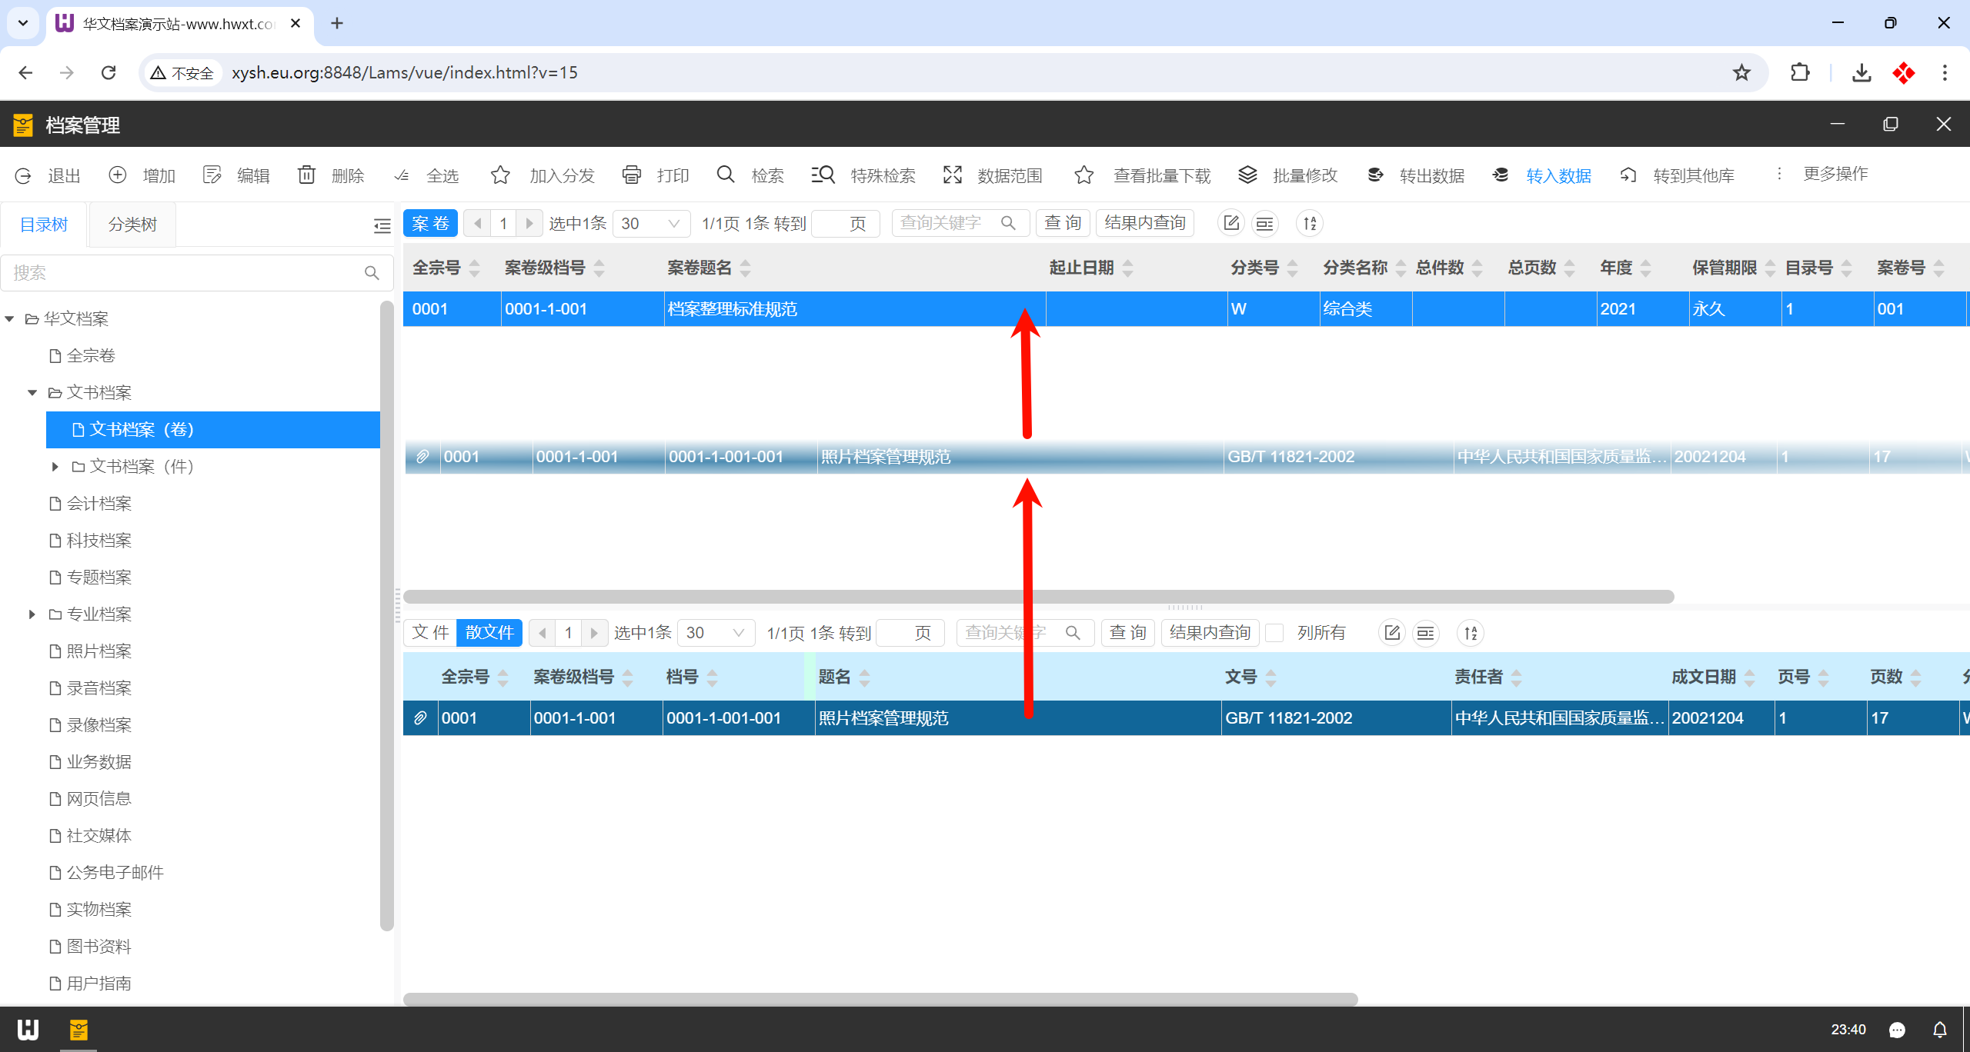Viewport: 1970px width, 1052px height.
Task: Collapse the left tree panel icon
Action: point(382,225)
